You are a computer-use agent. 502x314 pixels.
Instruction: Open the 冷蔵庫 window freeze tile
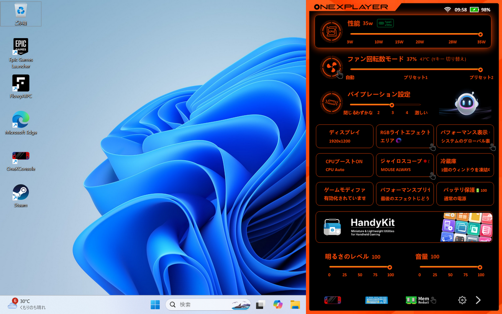(465, 165)
